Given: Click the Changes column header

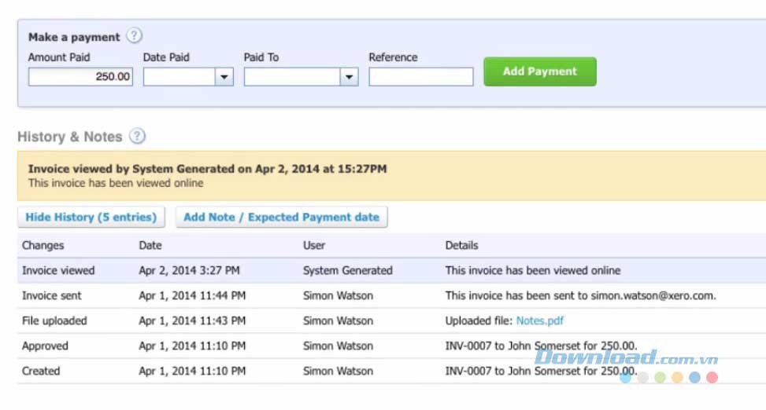Looking at the screenshot, I should click(43, 245).
